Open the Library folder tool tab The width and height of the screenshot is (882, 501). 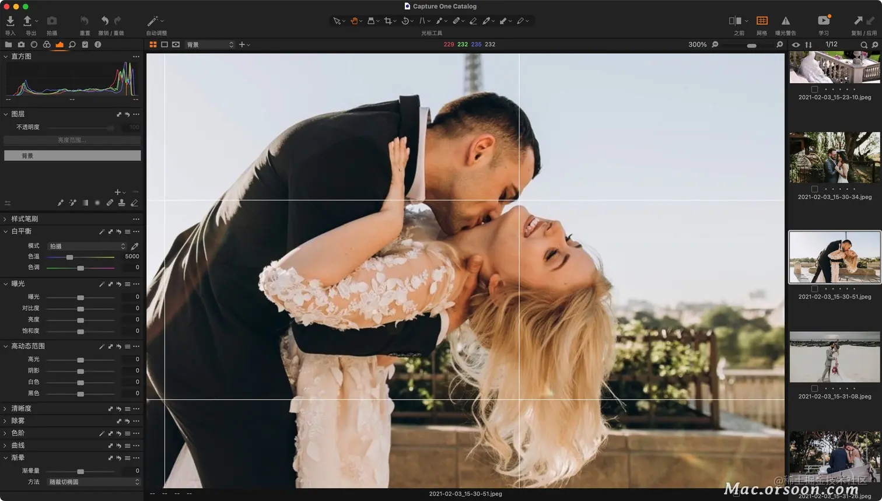click(x=8, y=44)
